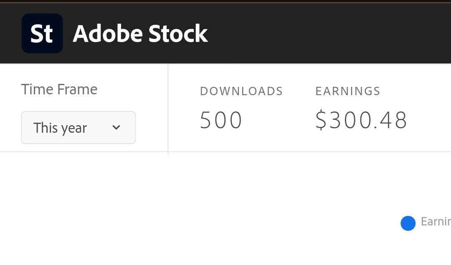This screenshot has width=451, height=265.
Task: Click the 500 downloads count
Action: point(221,121)
